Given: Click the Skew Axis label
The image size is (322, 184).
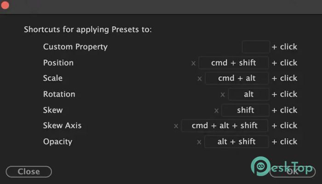Looking at the screenshot, I should pos(62,126).
